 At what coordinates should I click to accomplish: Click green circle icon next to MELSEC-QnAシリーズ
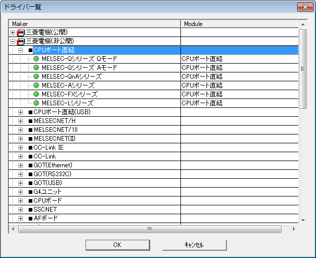coord(37,77)
